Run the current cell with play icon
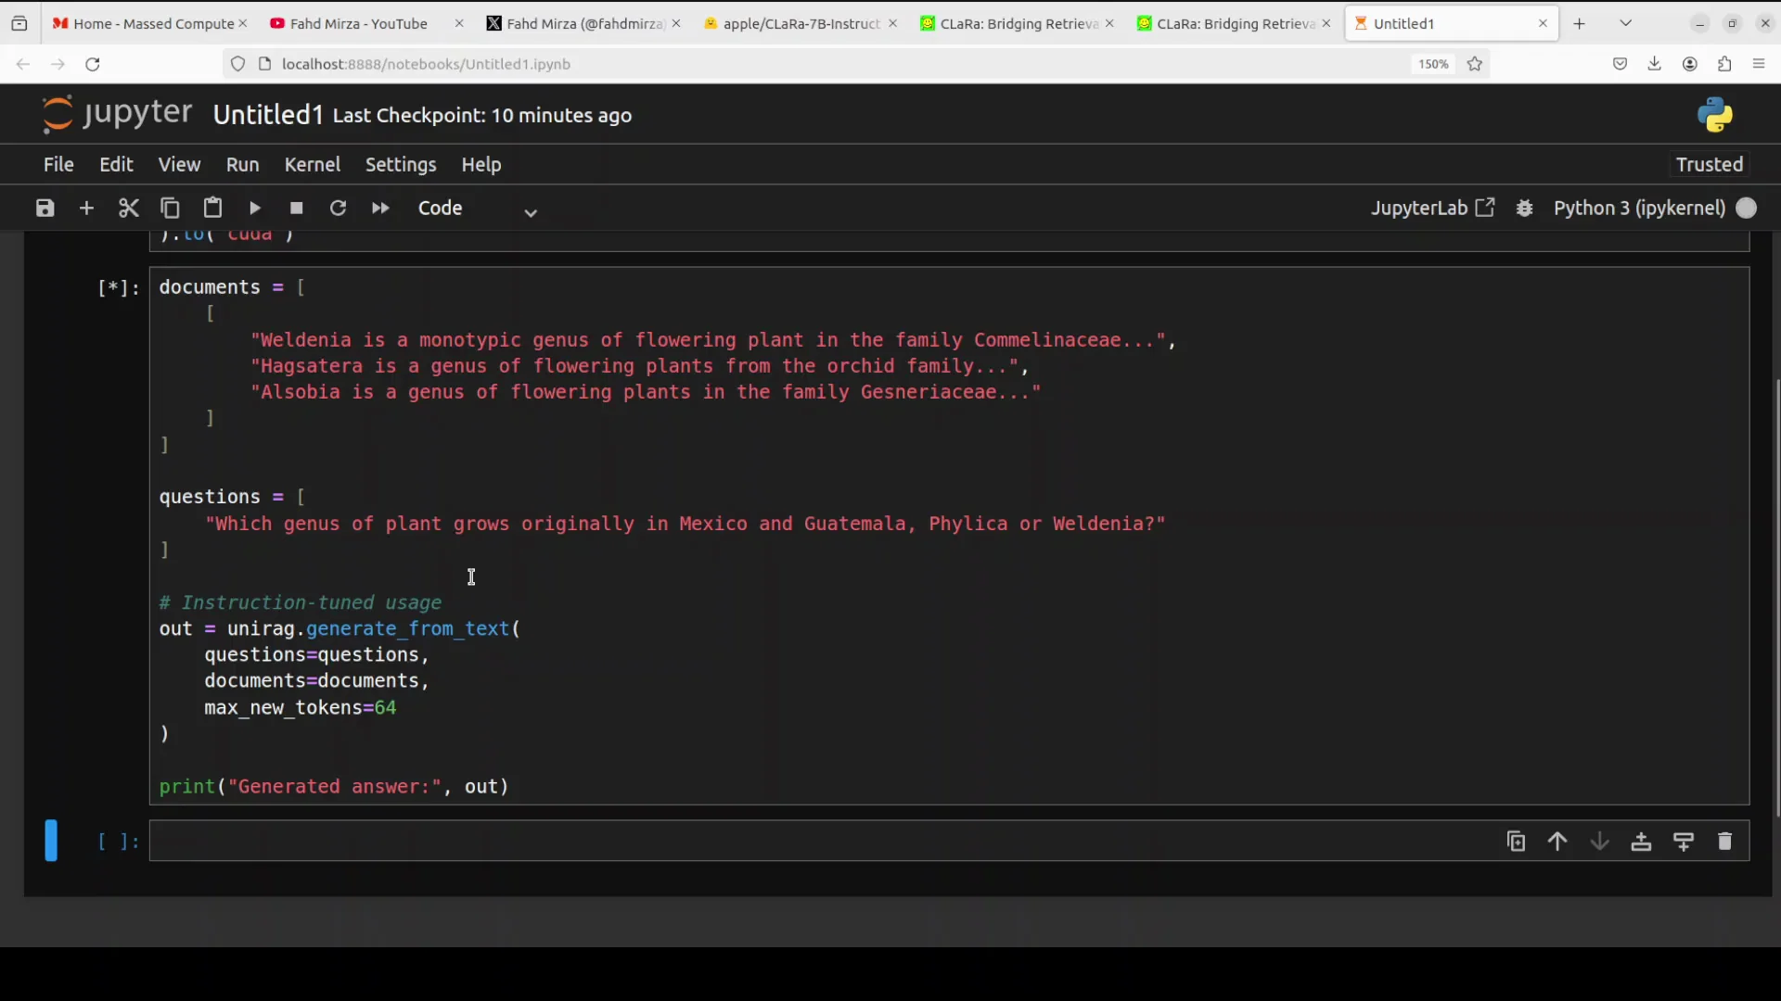 click(255, 208)
